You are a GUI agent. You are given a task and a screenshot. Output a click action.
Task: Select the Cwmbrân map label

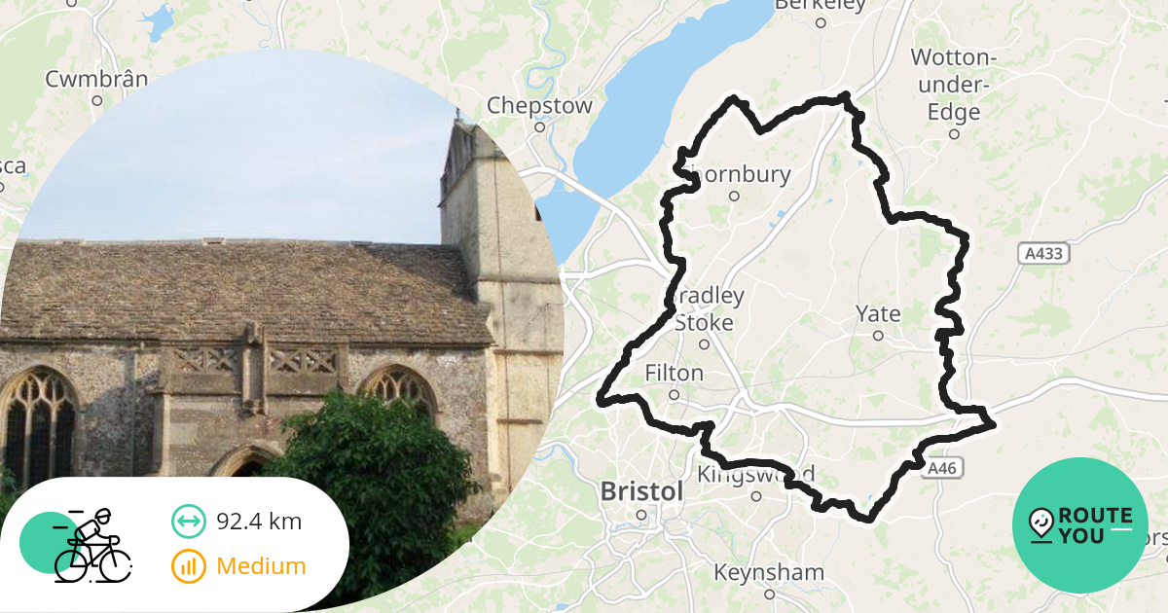(95, 79)
